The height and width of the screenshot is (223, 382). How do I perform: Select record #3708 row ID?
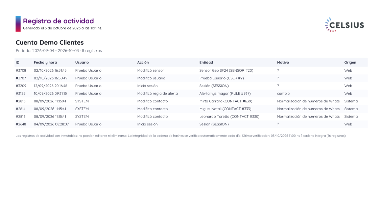click(21, 70)
